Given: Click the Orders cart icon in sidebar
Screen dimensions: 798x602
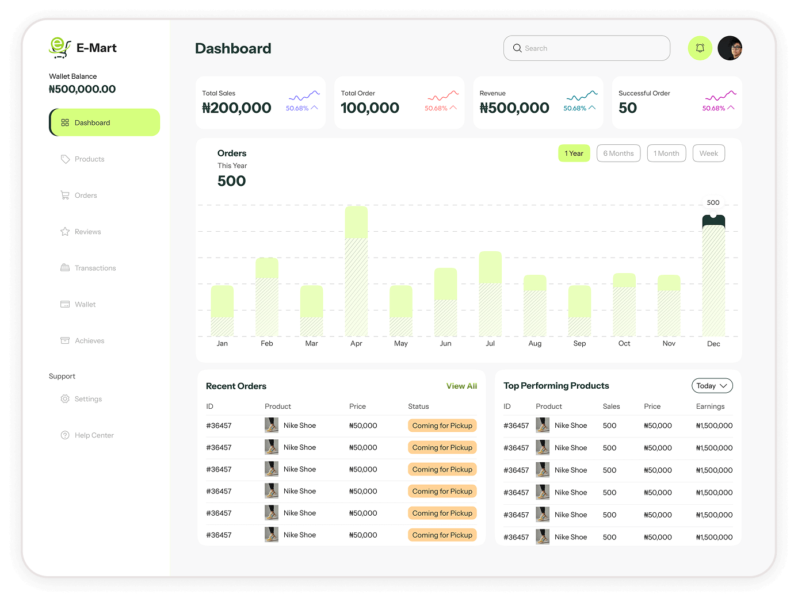Looking at the screenshot, I should pos(65,195).
